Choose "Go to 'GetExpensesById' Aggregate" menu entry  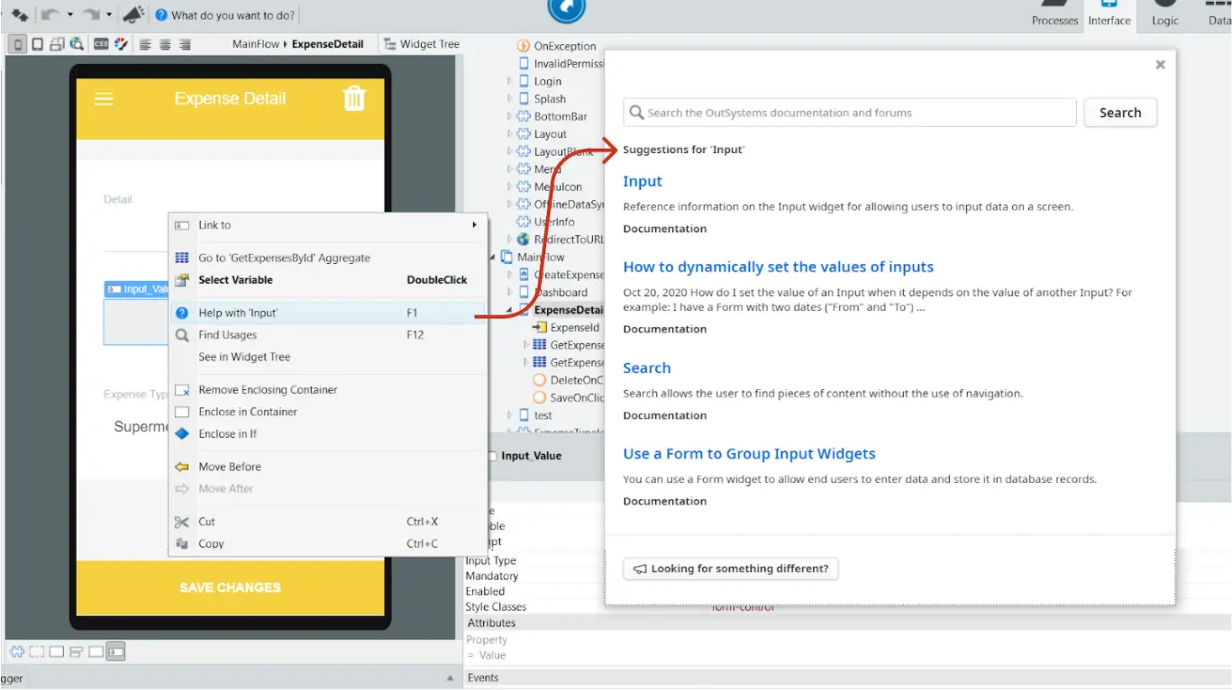pyautogui.click(x=328, y=258)
